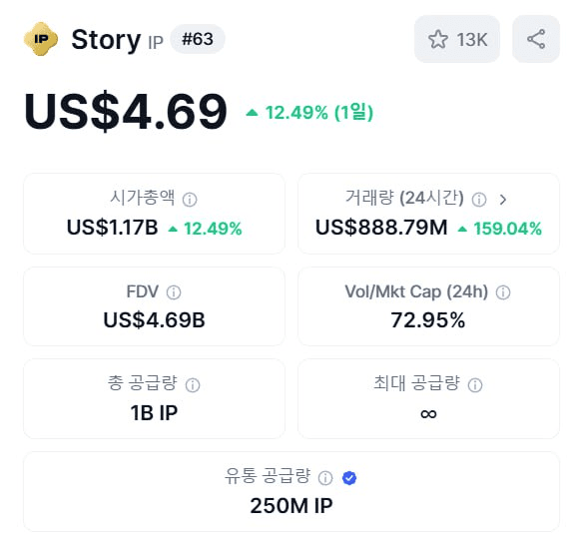Click the blue verified checkmark badge
Screen dimensions: 577x545
coord(349,478)
